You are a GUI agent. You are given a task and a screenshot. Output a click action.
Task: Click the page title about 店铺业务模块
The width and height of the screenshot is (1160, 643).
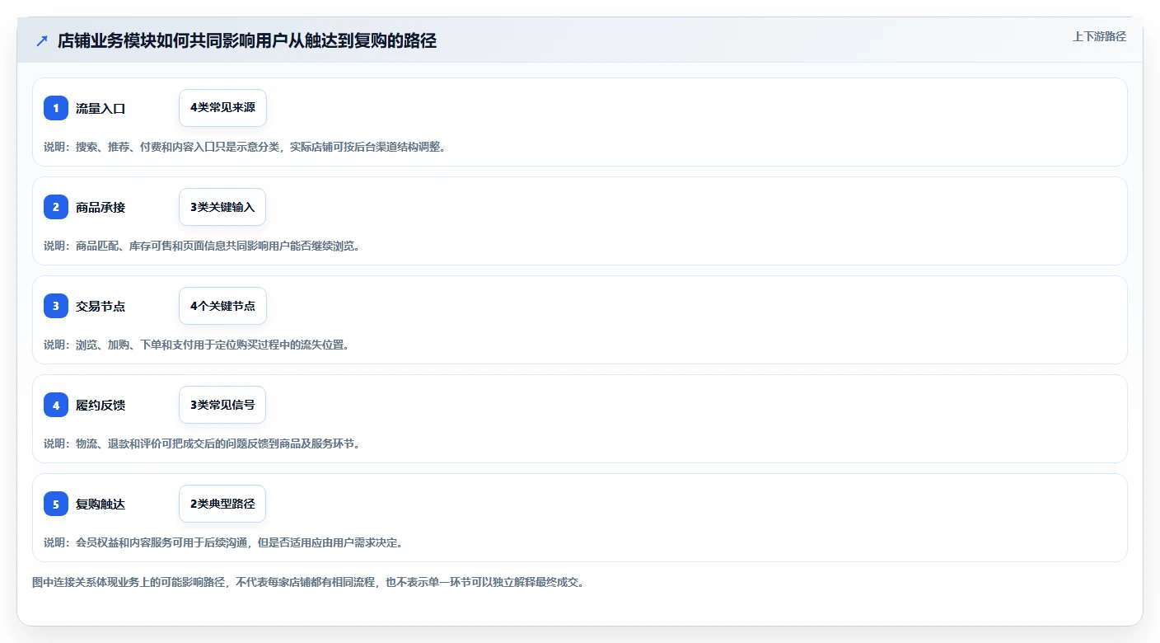tap(247, 40)
